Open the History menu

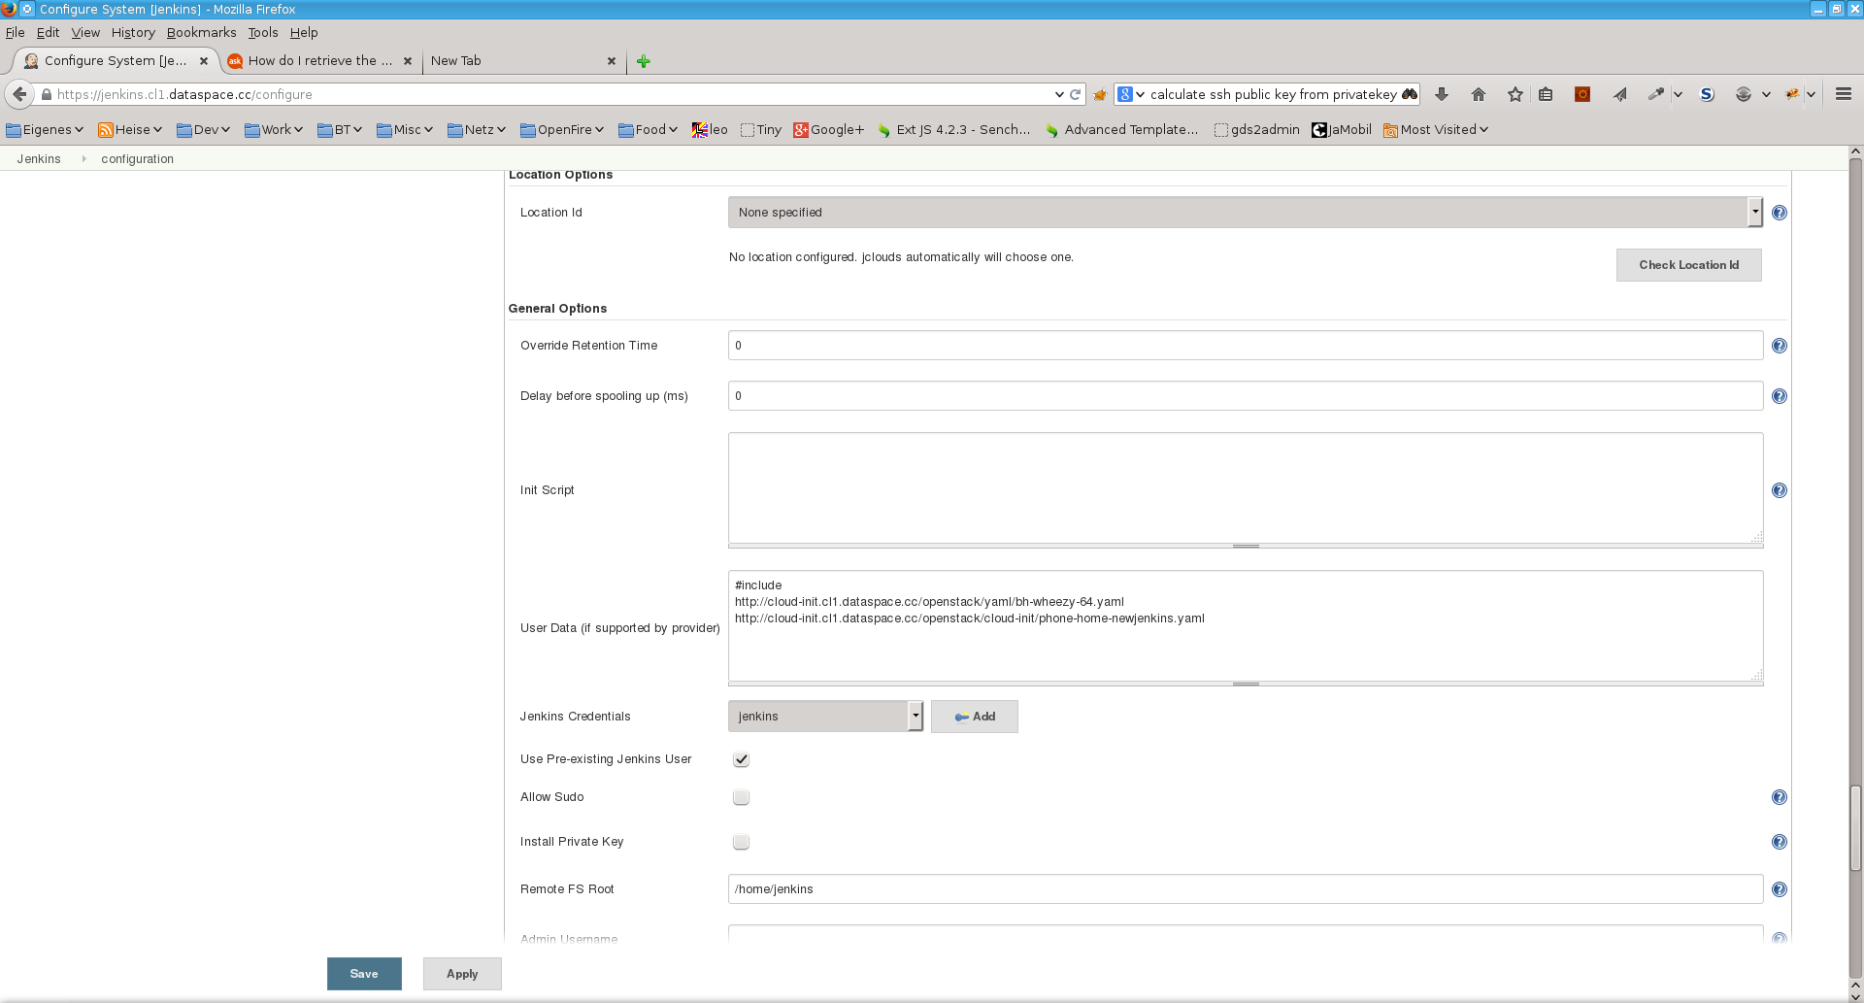coord(133,32)
